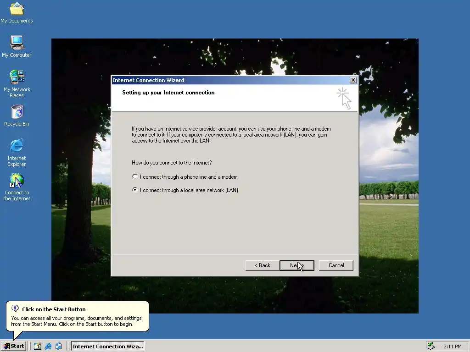Open the Start menu
Screen dimensions: 470x352
13,346
